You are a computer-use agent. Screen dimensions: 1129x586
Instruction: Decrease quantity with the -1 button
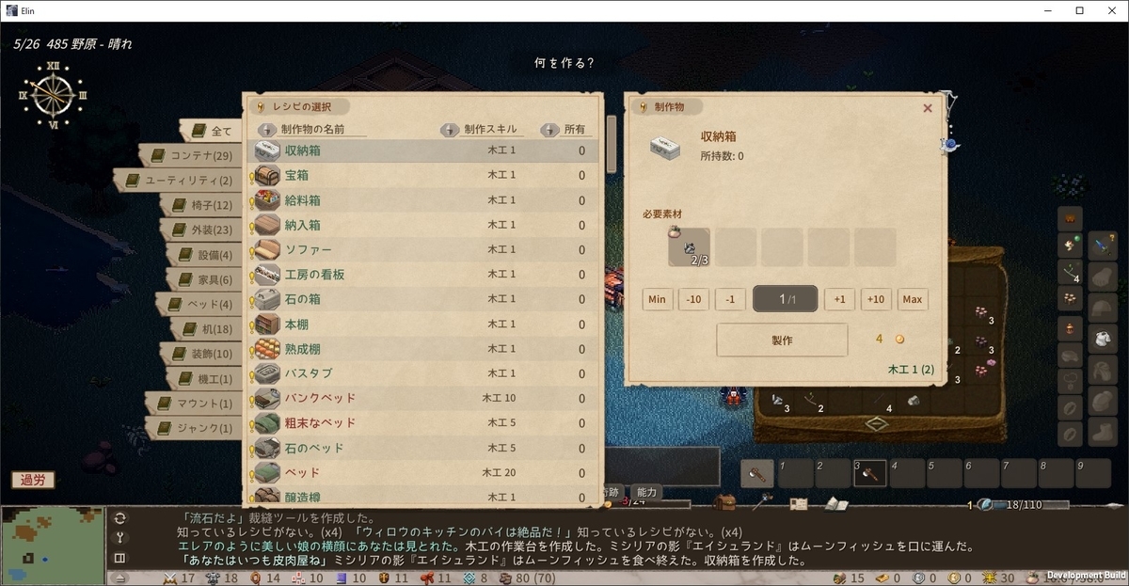point(730,299)
